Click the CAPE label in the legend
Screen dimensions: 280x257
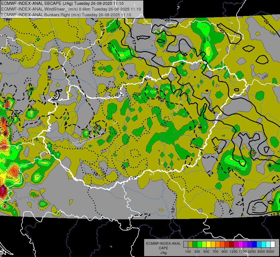(x=163, y=248)
